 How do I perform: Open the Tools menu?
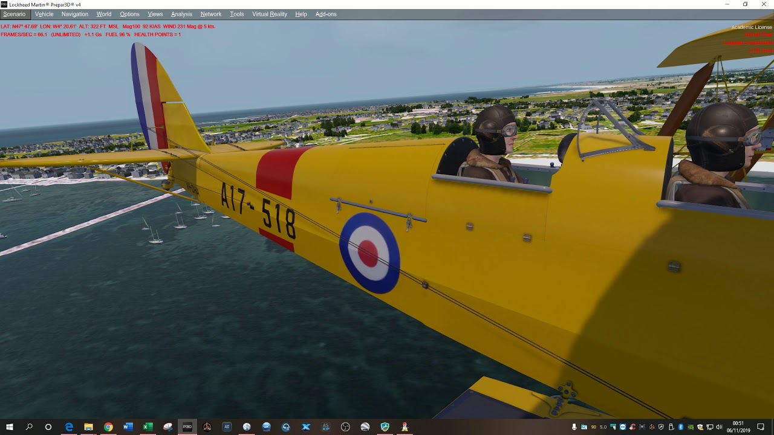pyautogui.click(x=237, y=14)
